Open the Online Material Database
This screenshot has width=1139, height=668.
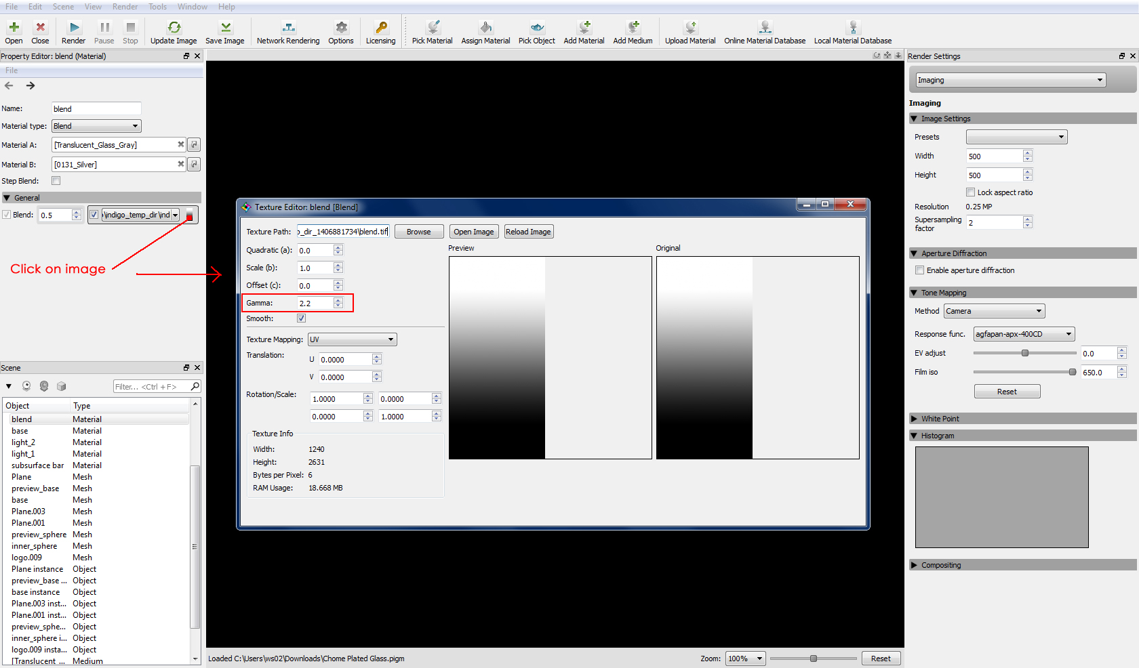765,28
